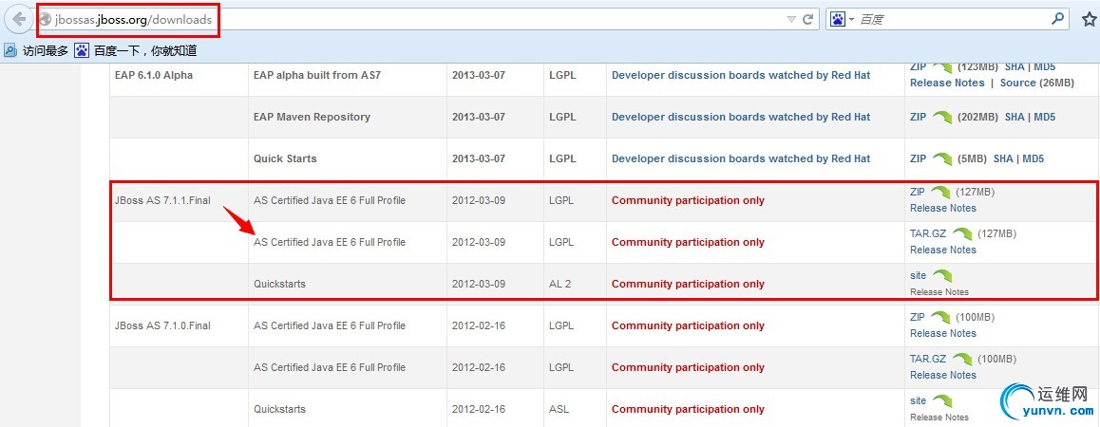Open SHA link for EAP Maven Repository
The width and height of the screenshot is (1100, 427).
[1015, 117]
